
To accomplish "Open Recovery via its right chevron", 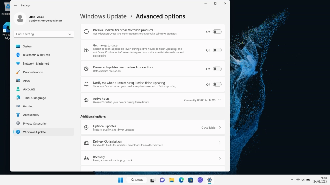I will click(x=220, y=158).
